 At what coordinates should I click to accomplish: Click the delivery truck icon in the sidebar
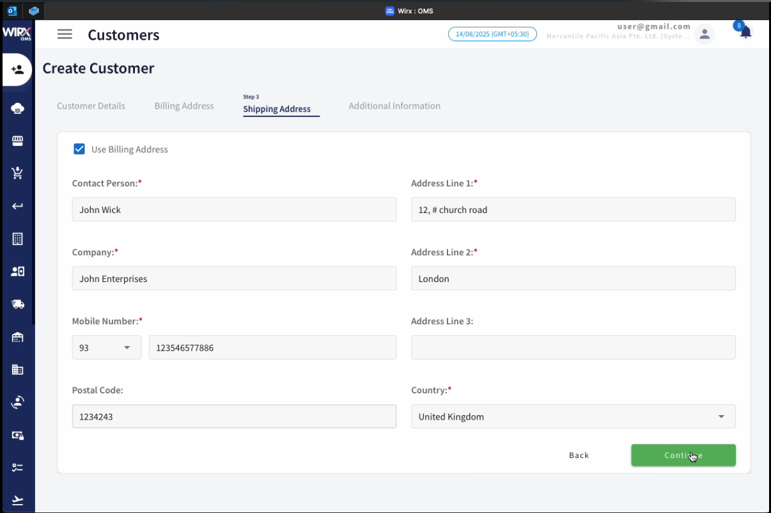[17, 304]
